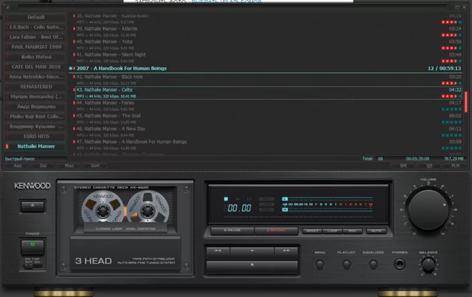Click the large Volume knob
Image resolution: width=472 pixels, height=297 pixels.
pyautogui.click(x=428, y=209)
